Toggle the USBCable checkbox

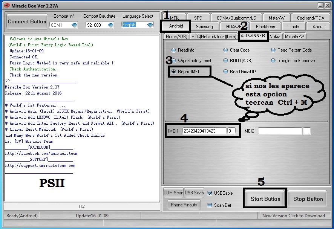(210, 193)
